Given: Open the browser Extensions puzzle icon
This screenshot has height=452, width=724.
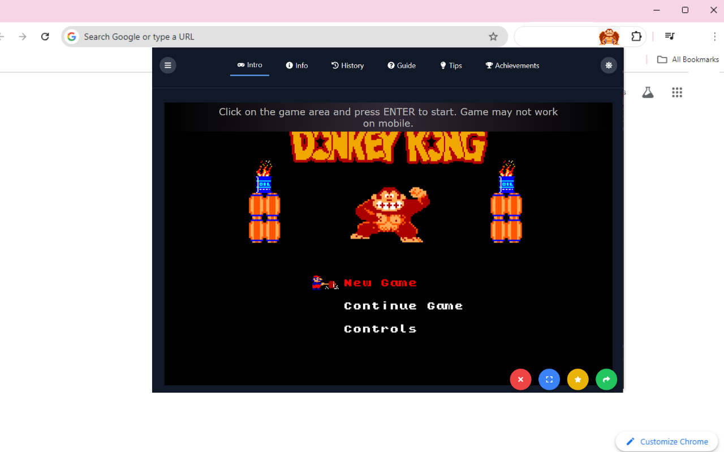Looking at the screenshot, I should coord(636,36).
